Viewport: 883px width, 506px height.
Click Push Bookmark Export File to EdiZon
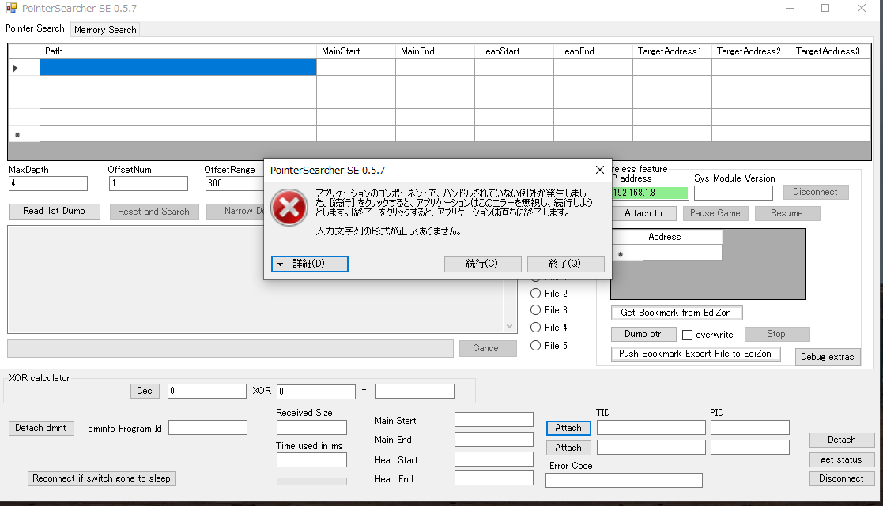click(696, 354)
